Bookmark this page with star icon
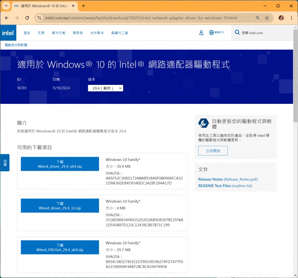Viewport: 298px width, 278px height. [267, 18]
